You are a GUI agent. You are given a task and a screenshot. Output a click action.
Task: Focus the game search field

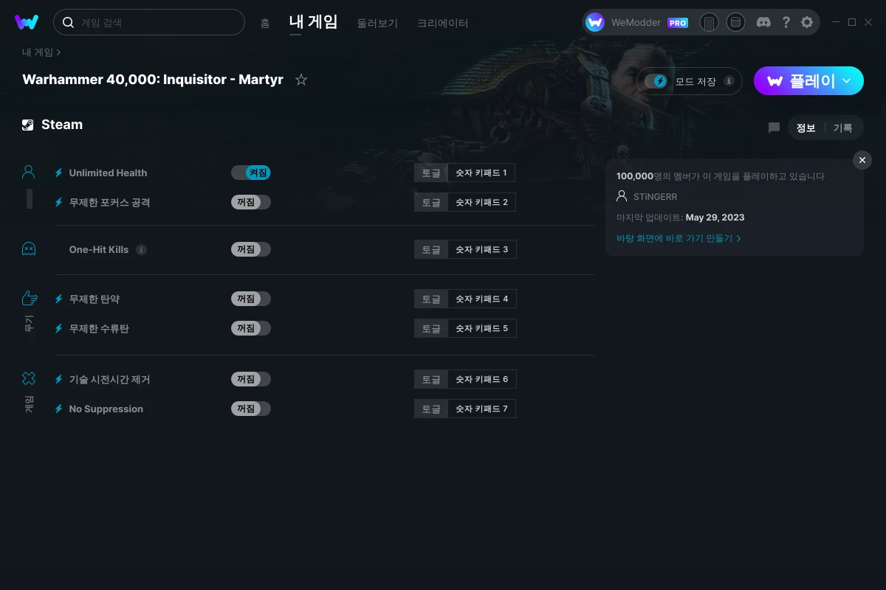149,22
